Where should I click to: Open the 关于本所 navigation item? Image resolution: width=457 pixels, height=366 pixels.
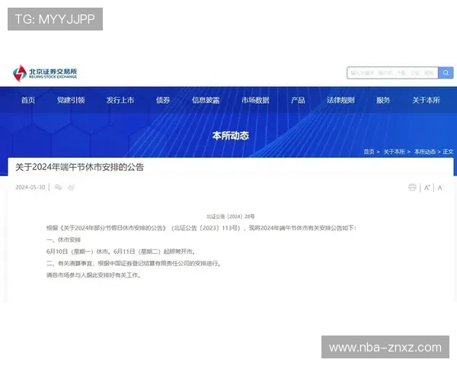click(x=426, y=100)
